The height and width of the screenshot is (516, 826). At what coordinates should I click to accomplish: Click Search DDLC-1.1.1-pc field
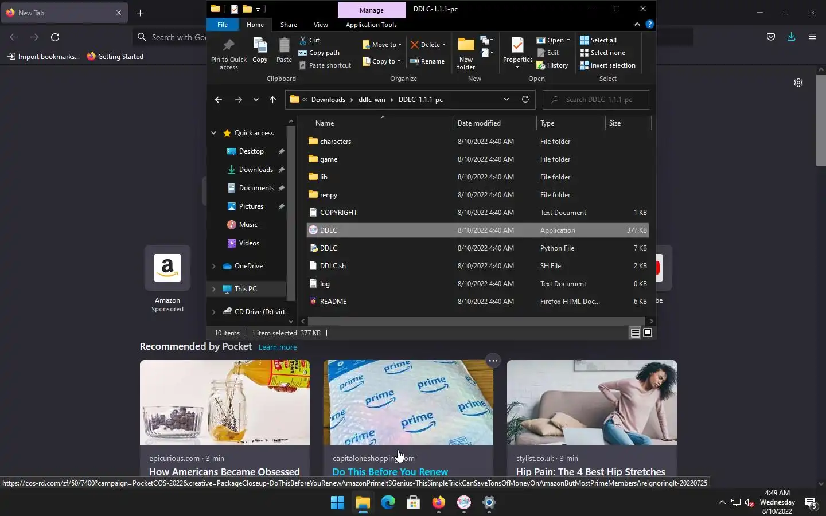coord(595,100)
